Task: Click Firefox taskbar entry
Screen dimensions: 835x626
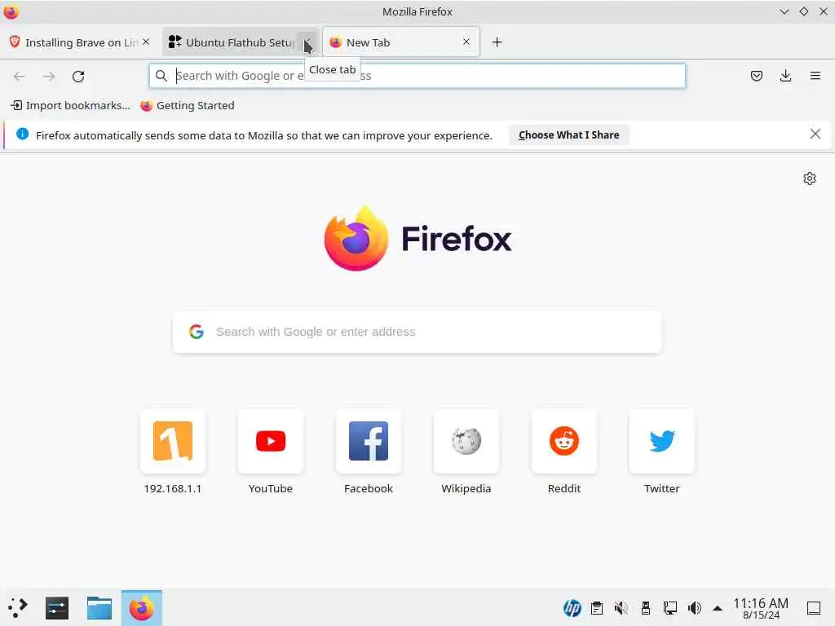Action: point(142,608)
